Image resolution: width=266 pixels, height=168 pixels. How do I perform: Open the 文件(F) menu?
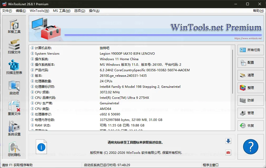7,11
